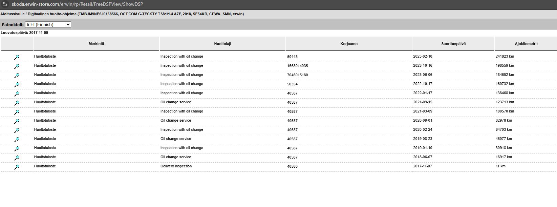This screenshot has width=557, height=207.
Task: Open magnifier for 16917 km oil change
Action: coord(17,158)
